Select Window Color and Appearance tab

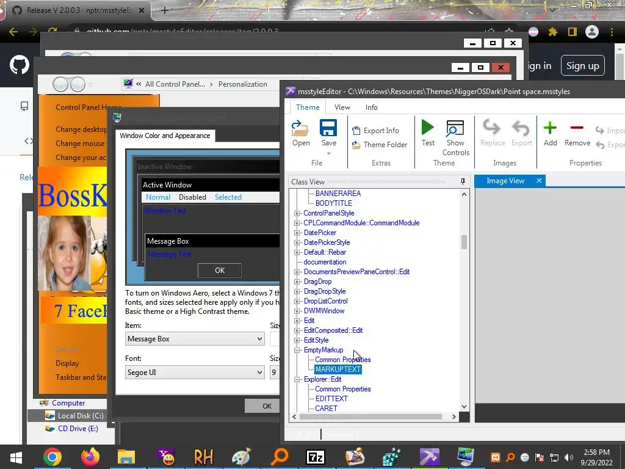coord(165,136)
